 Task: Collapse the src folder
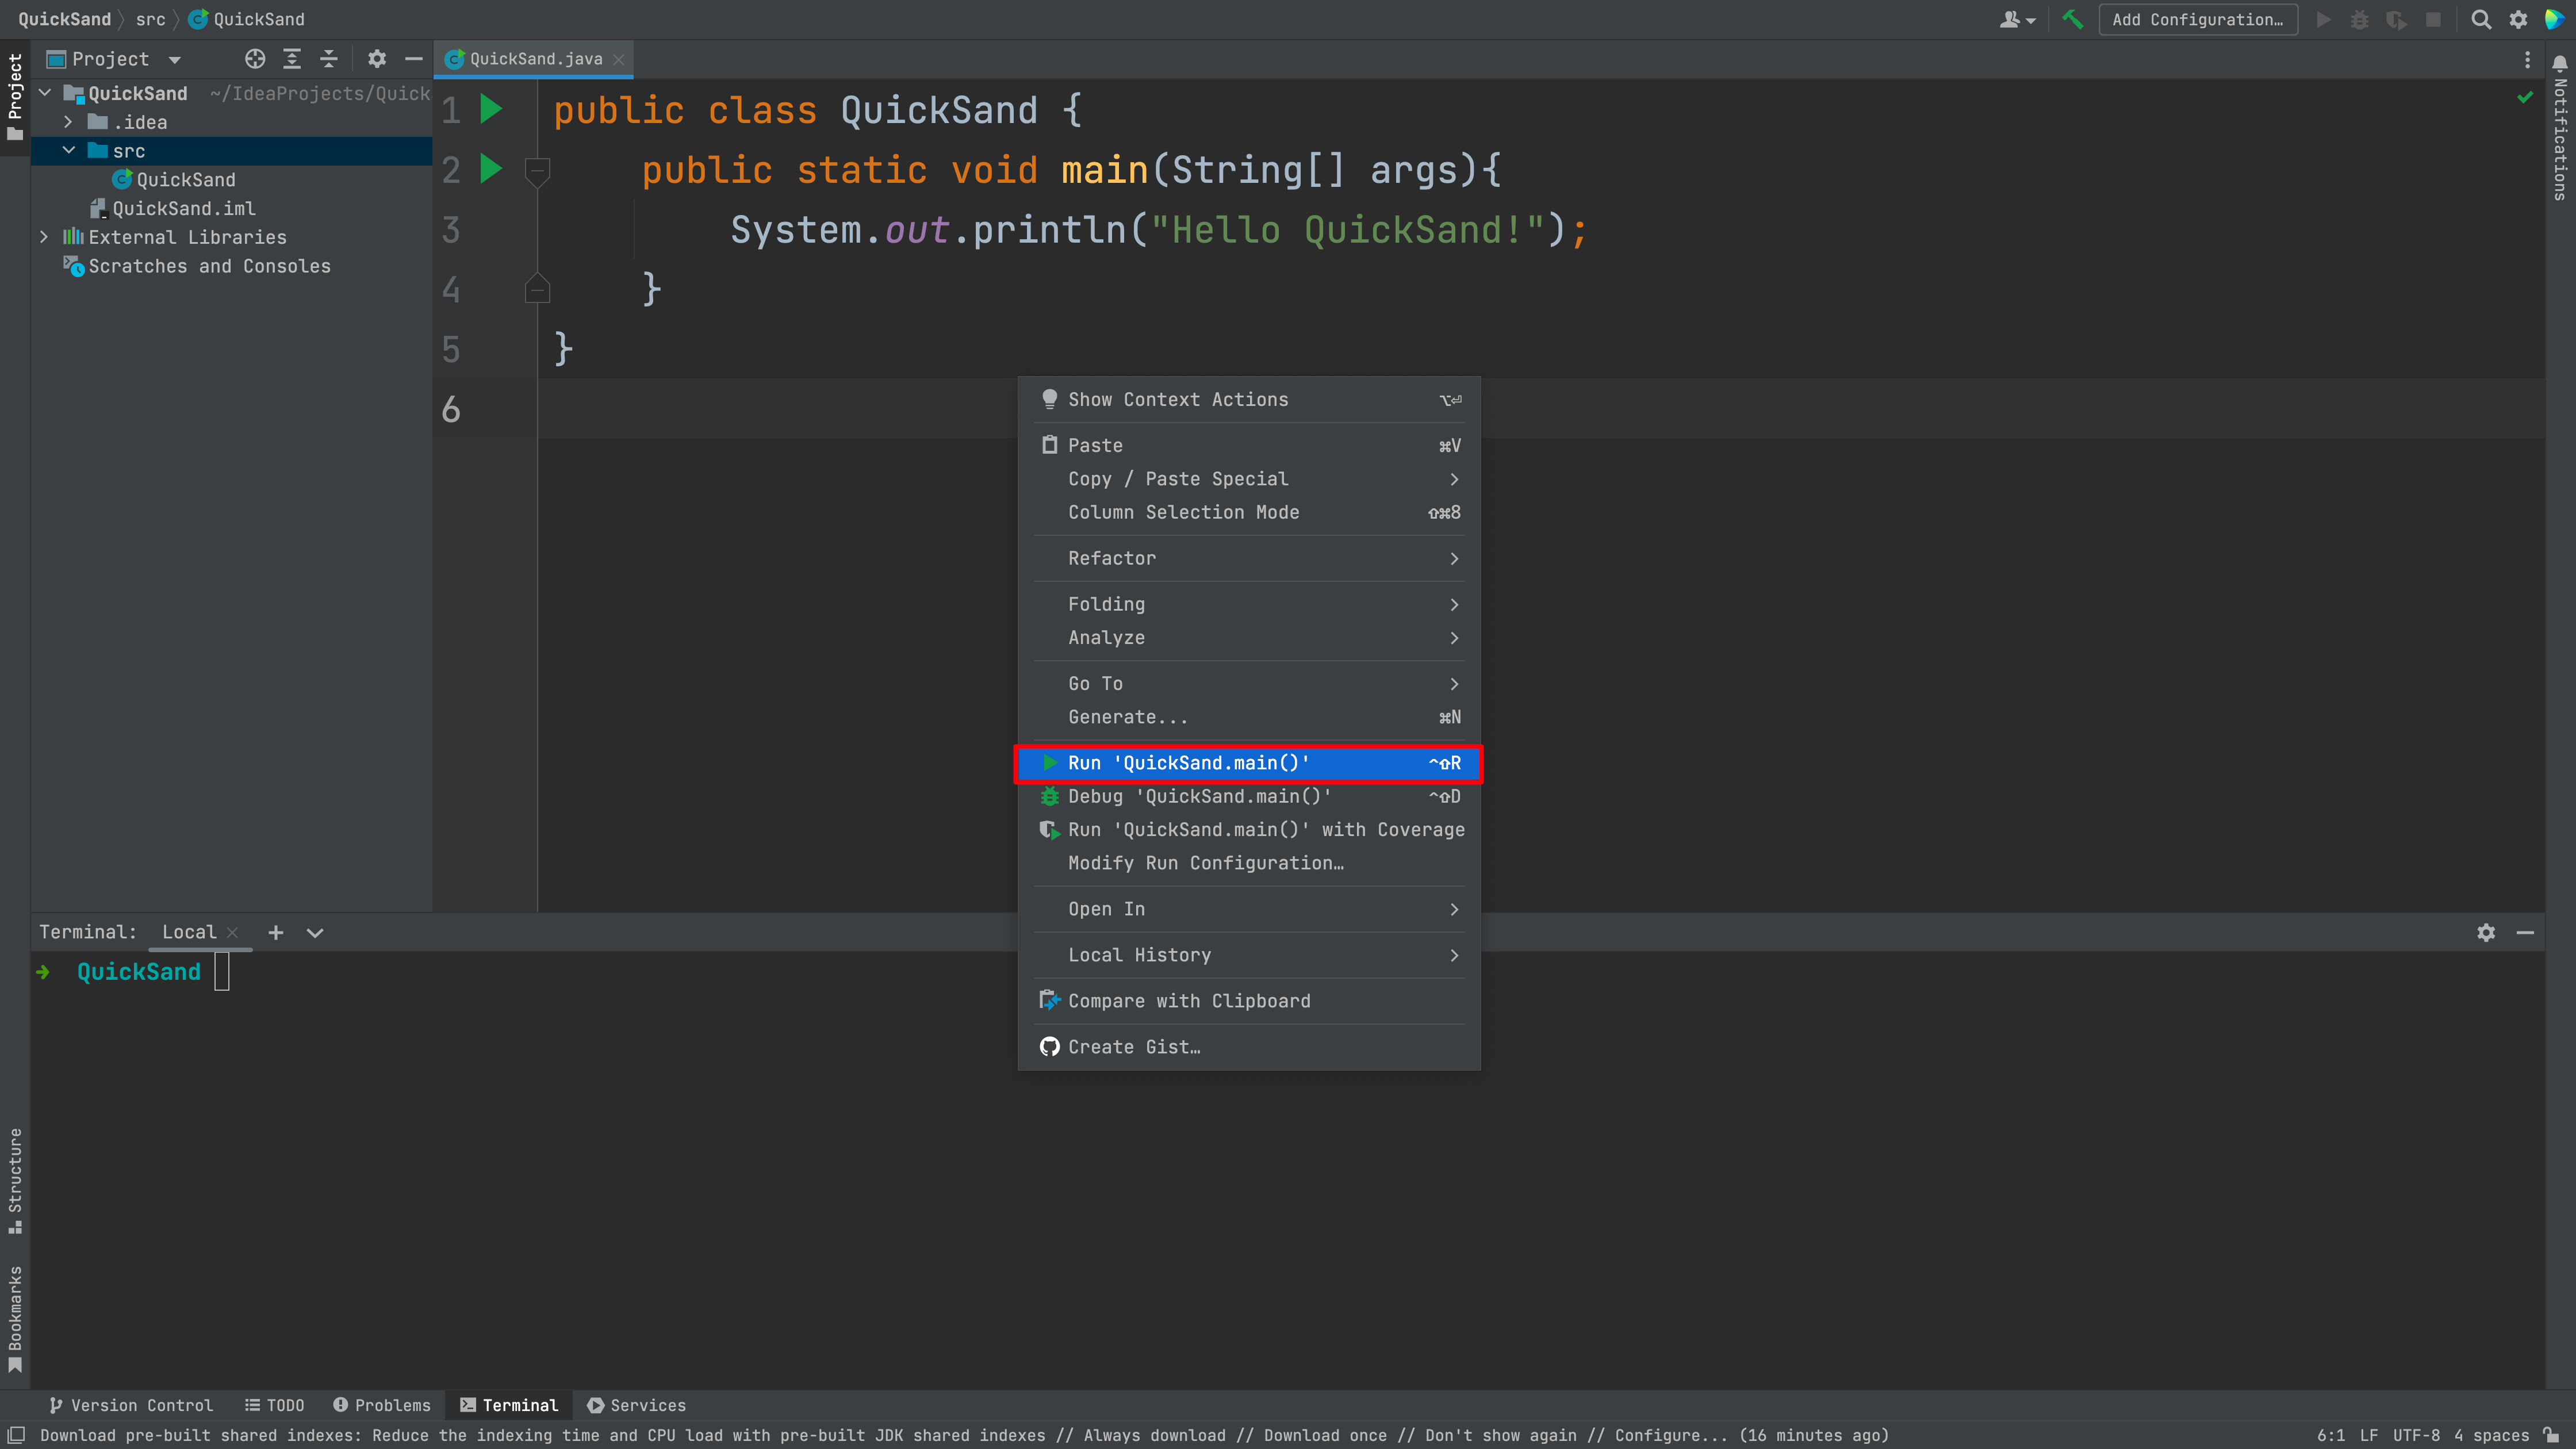point(68,151)
